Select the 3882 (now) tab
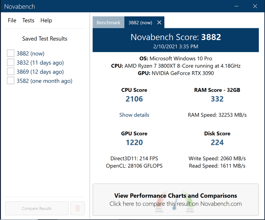Viewport: 265px width, 220px height. pyautogui.click(x=140, y=22)
